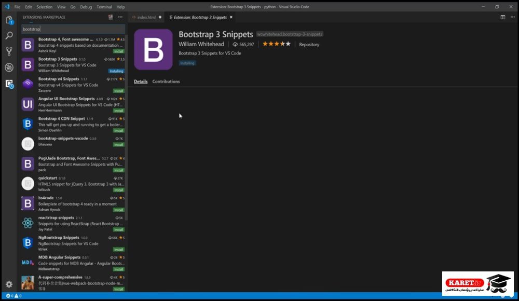Select MDB Angular Snippets logo
This screenshot has width=519, height=301.
coord(28,263)
